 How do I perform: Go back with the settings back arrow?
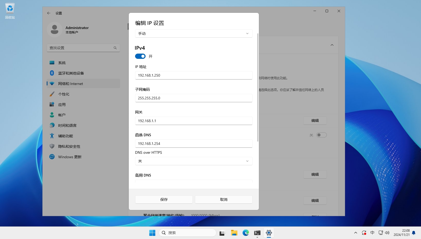click(x=49, y=13)
